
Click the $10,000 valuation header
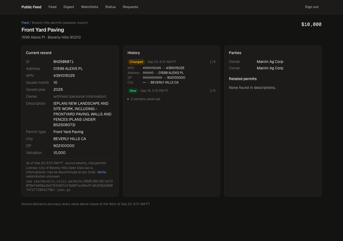point(311,24)
